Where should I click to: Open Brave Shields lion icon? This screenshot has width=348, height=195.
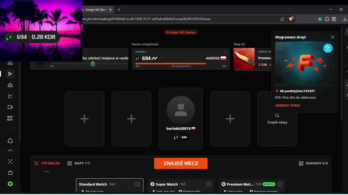point(291,19)
